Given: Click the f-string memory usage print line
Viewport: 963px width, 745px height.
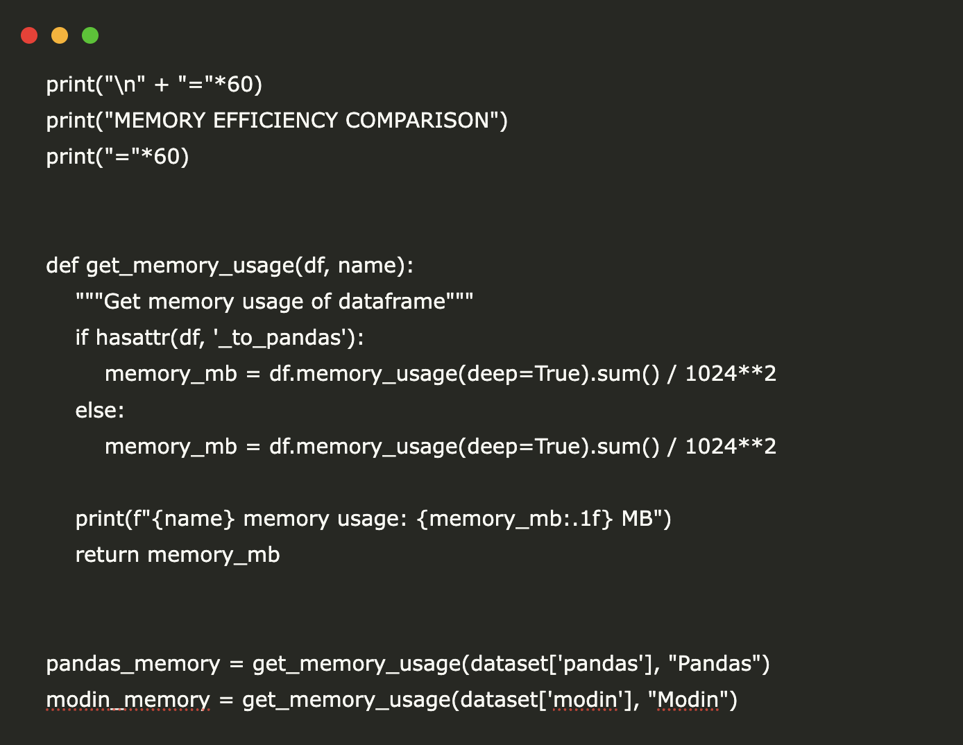Looking at the screenshot, I should [373, 519].
